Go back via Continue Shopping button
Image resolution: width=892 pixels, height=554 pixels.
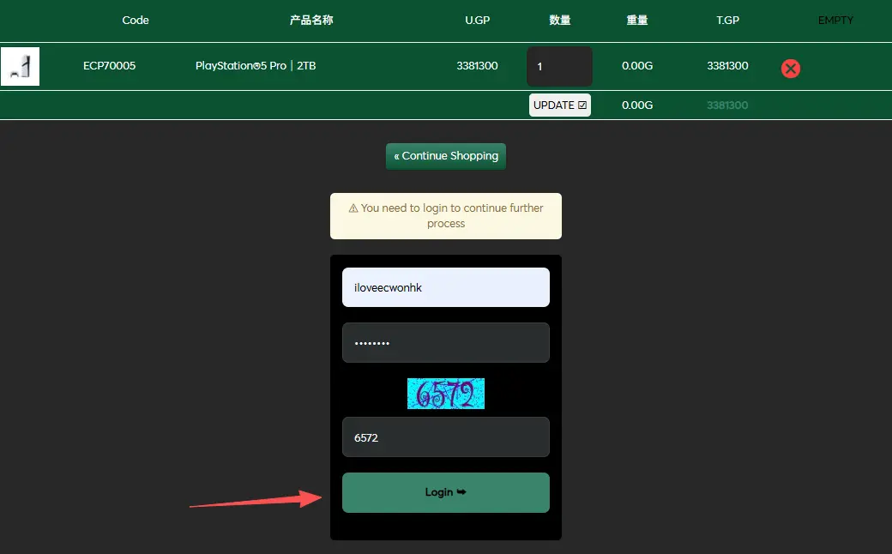click(446, 156)
